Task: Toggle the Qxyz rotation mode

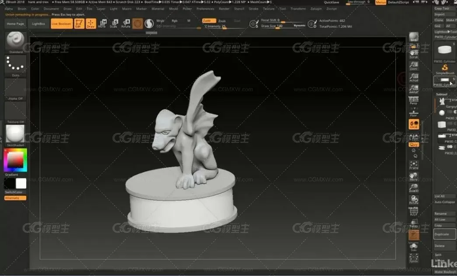Action: (414, 145)
